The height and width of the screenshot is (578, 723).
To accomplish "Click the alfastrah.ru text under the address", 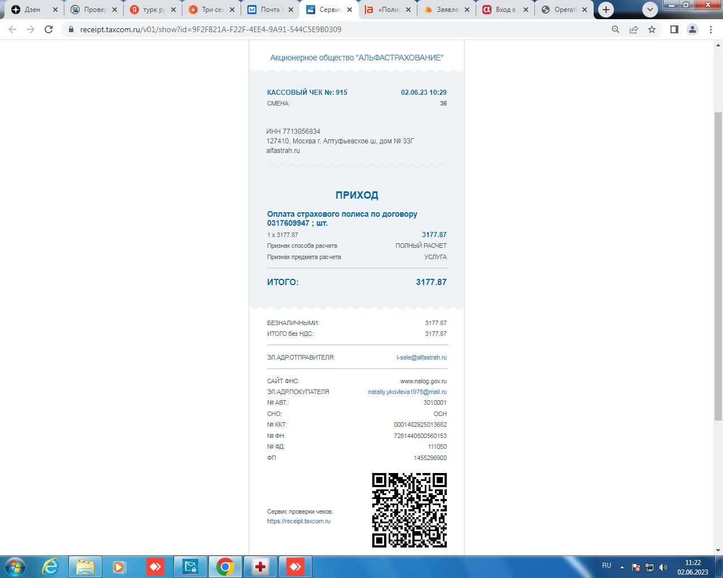I will coord(283,151).
